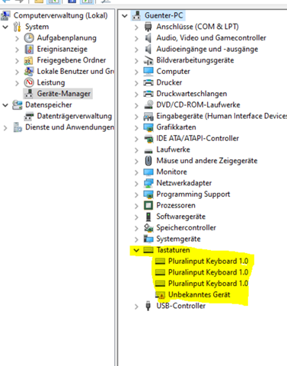This screenshot has width=287, height=366.
Task: Click the Netzwerkadapter icon
Action: pyautogui.click(x=148, y=183)
